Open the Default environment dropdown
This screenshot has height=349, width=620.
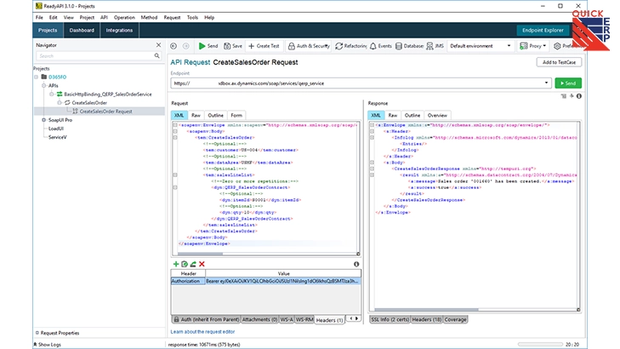click(481, 46)
